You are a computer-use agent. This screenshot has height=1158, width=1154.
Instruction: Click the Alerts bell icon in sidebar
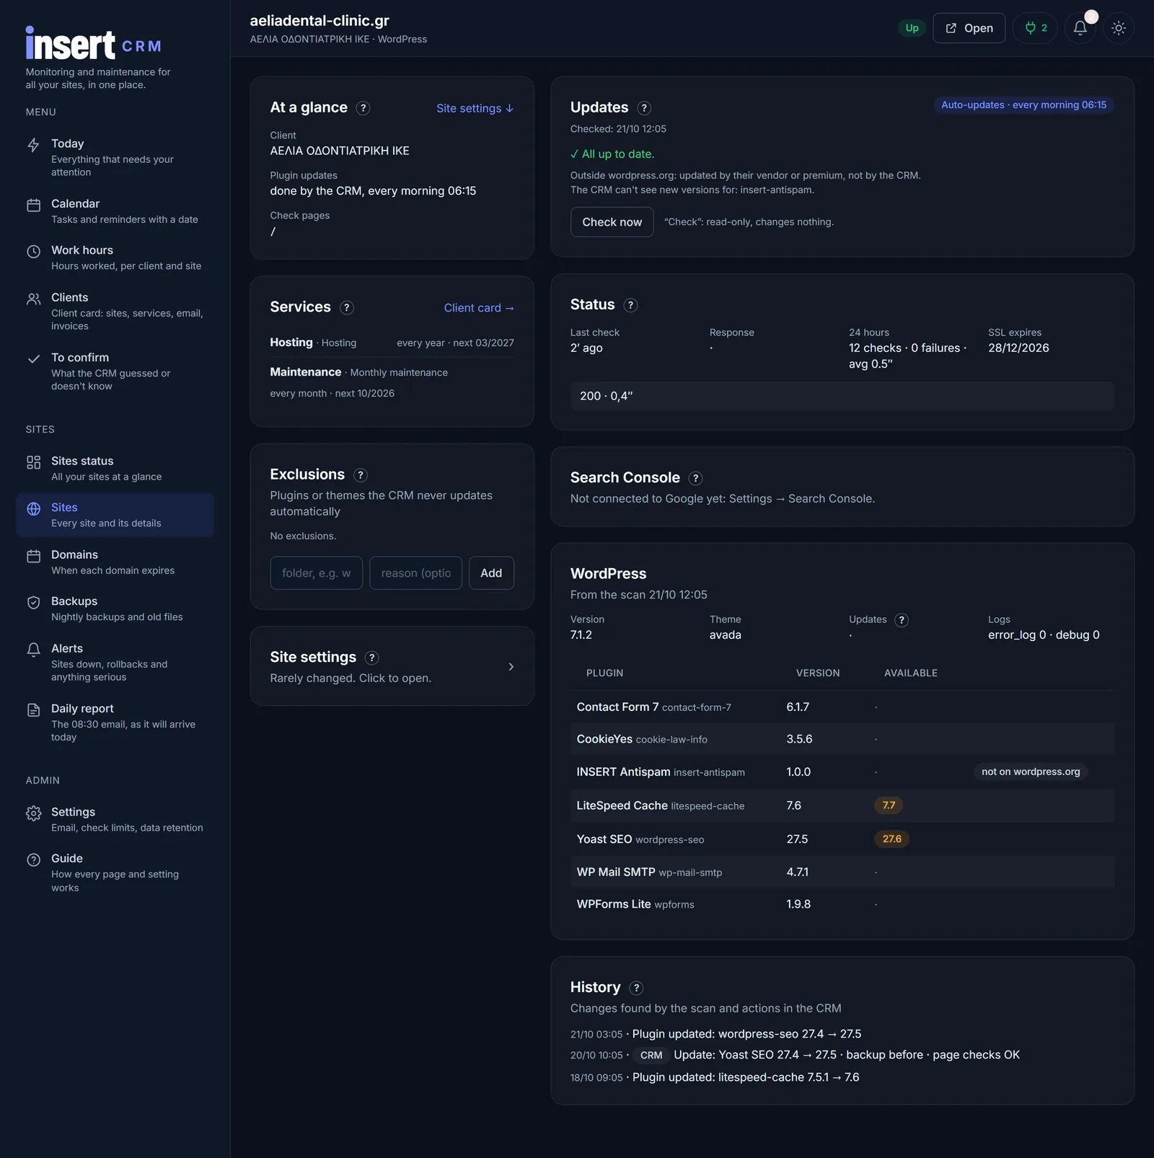(x=33, y=650)
